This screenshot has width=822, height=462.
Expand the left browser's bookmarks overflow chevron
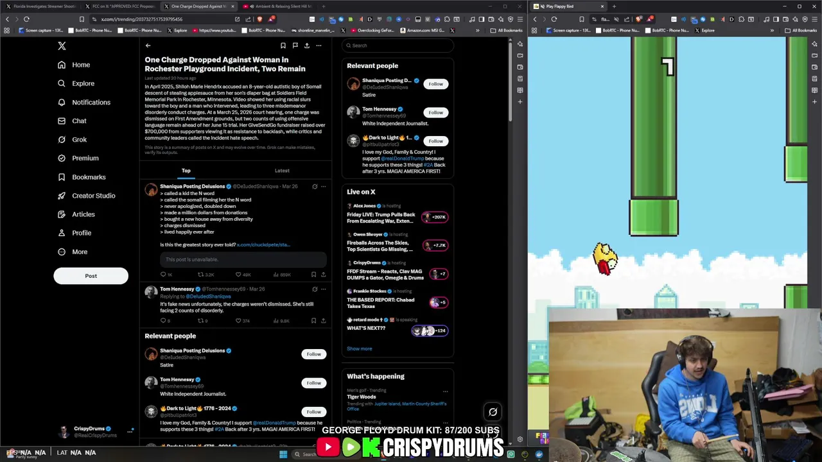click(x=477, y=30)
